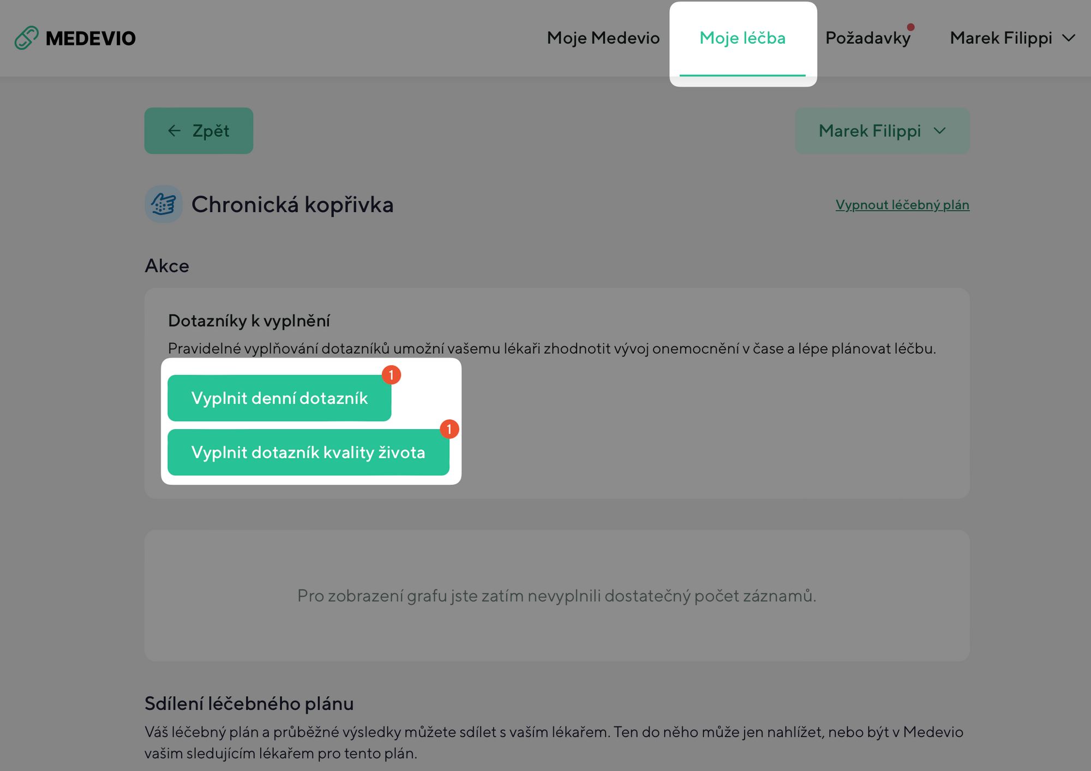The height and width of the screenshot is (771, 1091).
Task: Expand the top-right user menu chevron
Action: 1069,38
